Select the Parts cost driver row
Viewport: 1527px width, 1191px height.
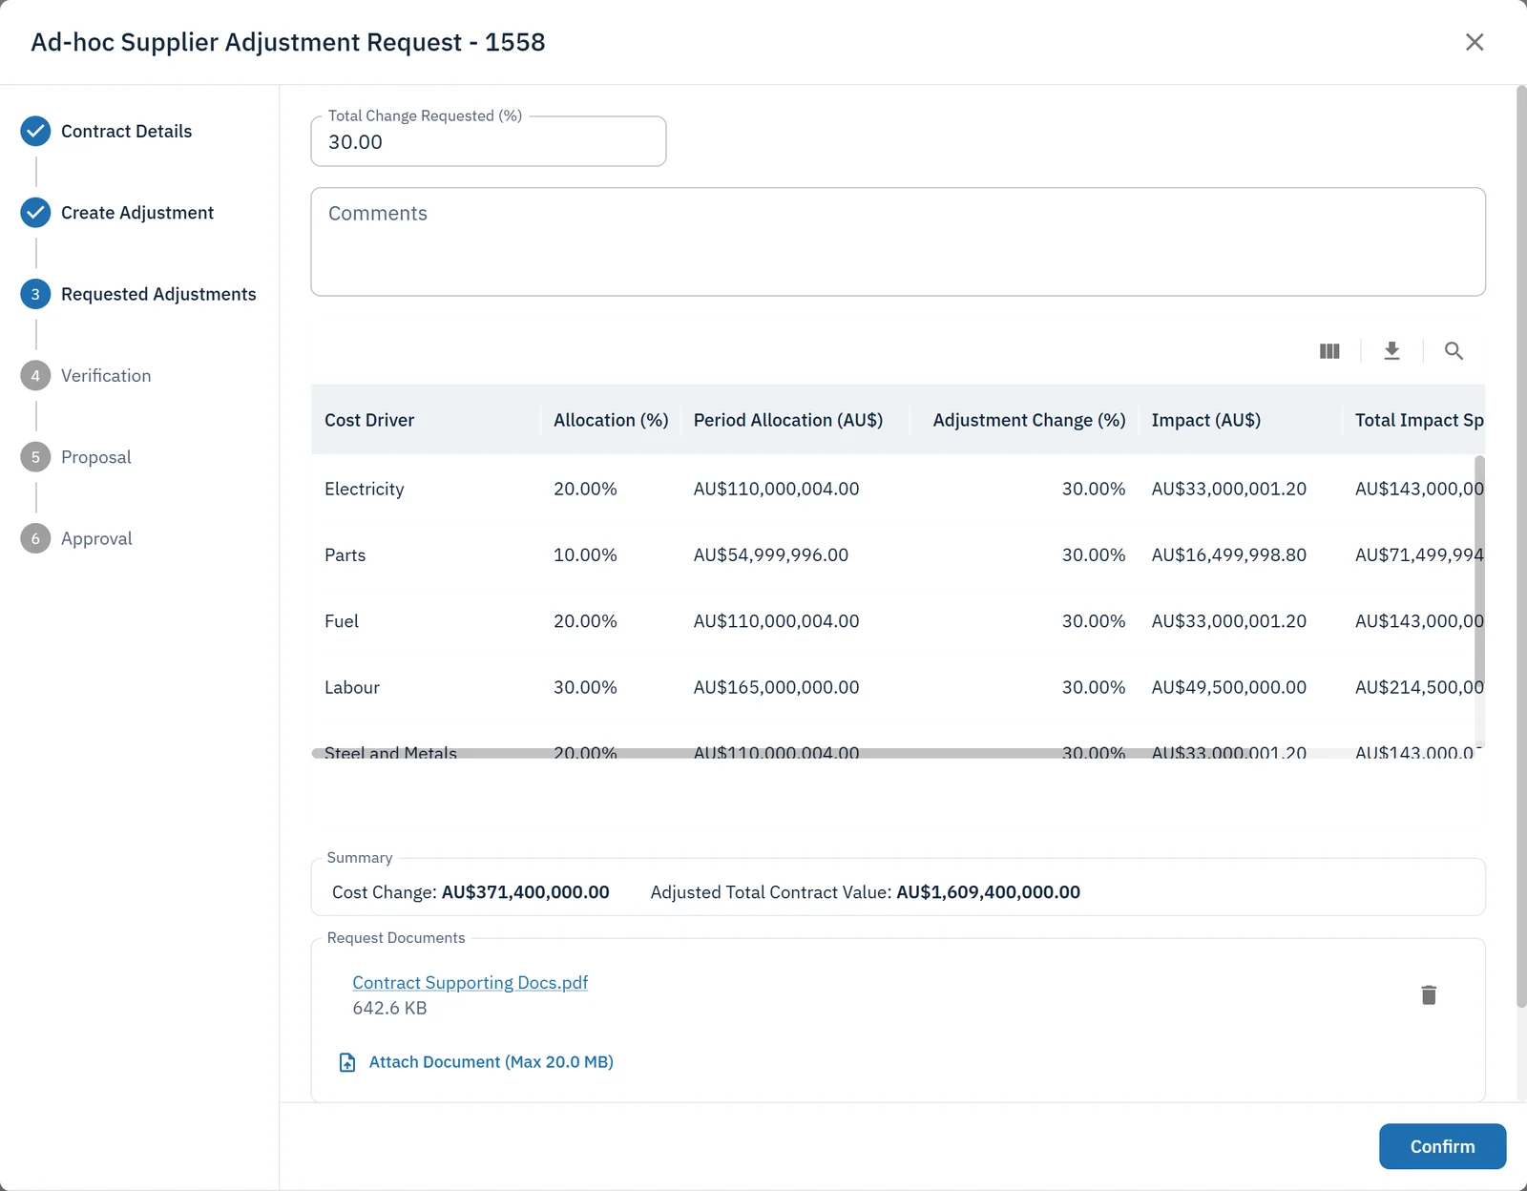(898, 554)
